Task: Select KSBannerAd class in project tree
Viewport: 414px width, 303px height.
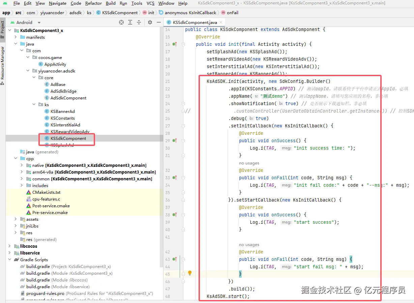Action: (x=62, y=112)
